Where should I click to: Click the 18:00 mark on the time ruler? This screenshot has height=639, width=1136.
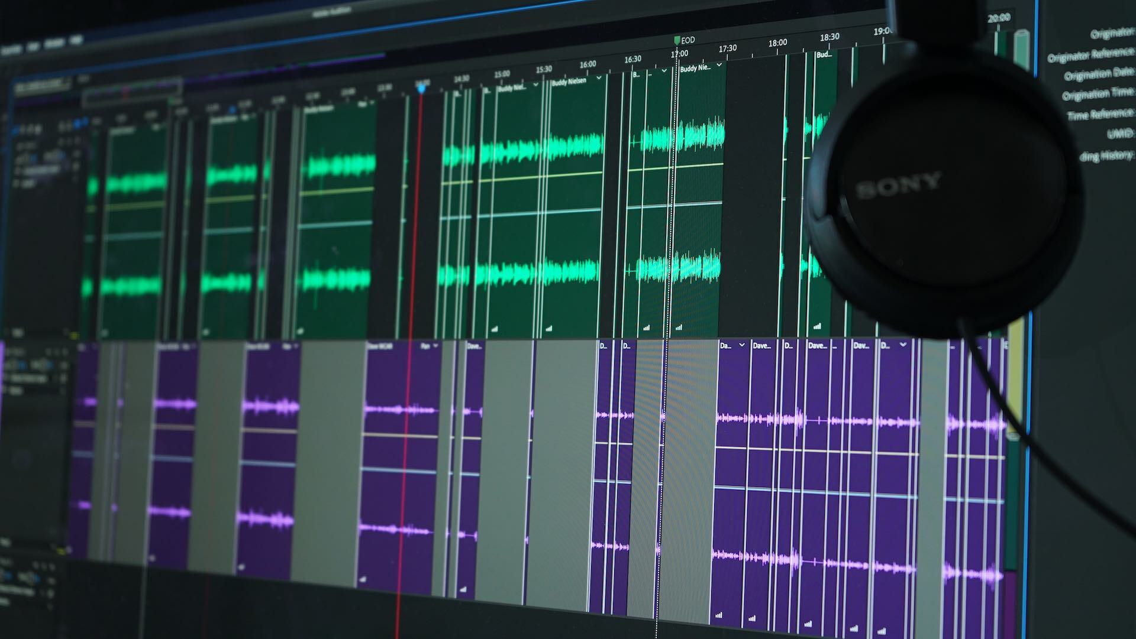(x=777, y=43)
